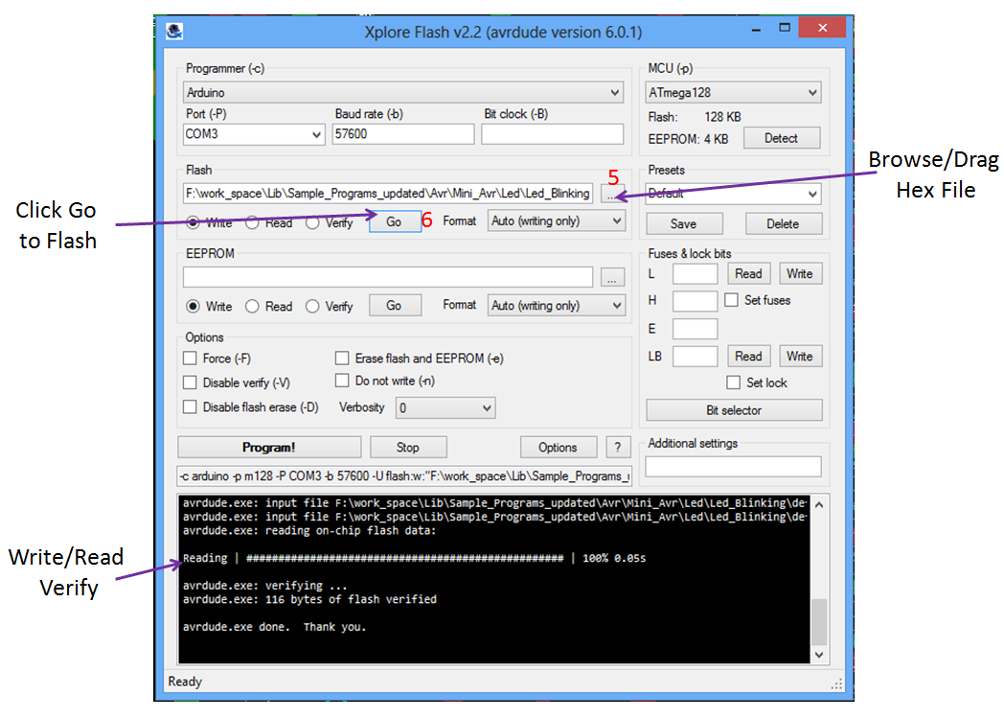Click the empty Bit clock (-B) field
The image size is (1004, 718).
pyautogui.click(x=552, y=134)
